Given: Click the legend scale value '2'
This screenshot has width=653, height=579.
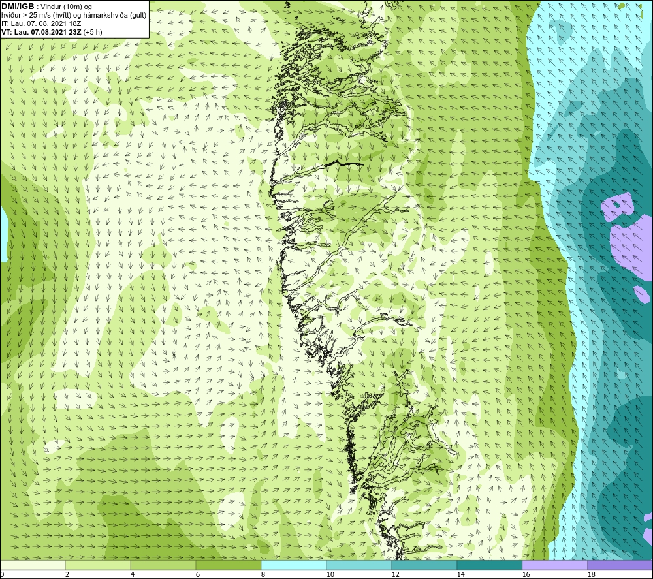Looking at the screenshot, I should click(67, 574).
